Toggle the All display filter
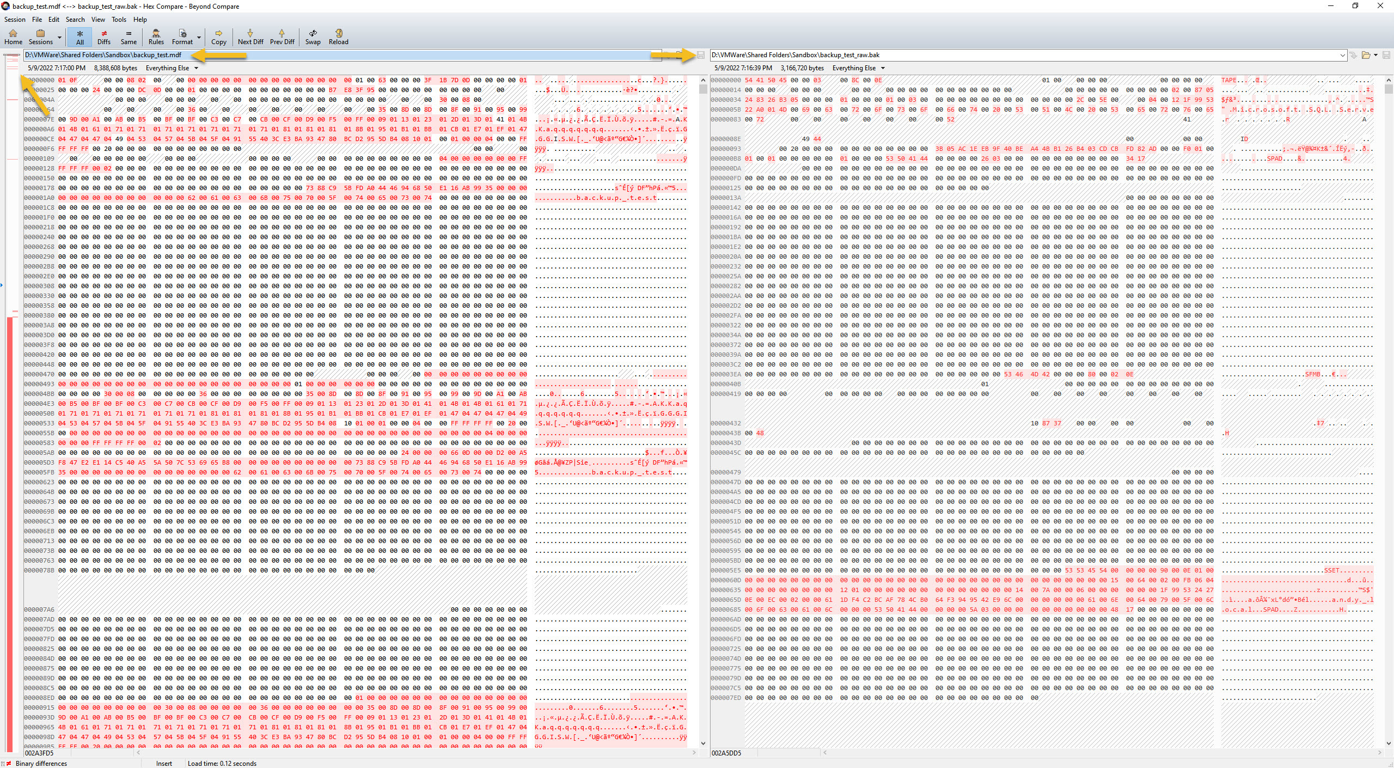The width and height of the screenshot is (1394, 768). (x=80, y=36)
